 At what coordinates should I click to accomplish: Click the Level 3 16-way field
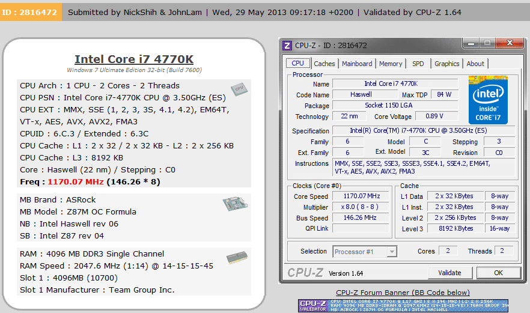point(500,228)
